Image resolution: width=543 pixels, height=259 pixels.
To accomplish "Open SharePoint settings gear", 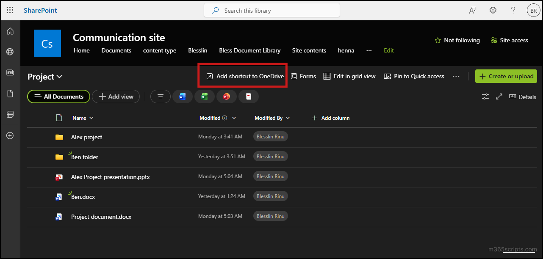I will 493,10.
